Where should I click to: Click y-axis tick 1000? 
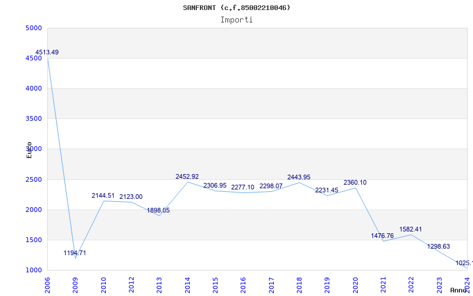(x=34, y=271)
